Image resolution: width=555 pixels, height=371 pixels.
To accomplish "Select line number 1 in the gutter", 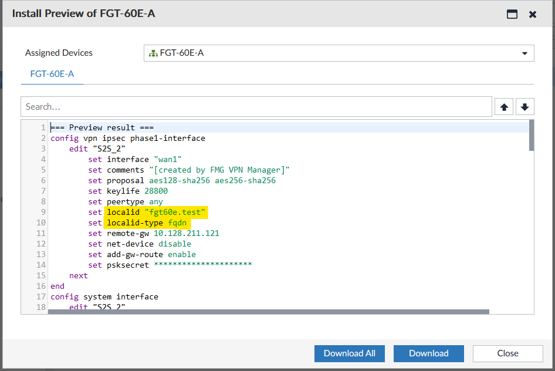I will (43, 127).
